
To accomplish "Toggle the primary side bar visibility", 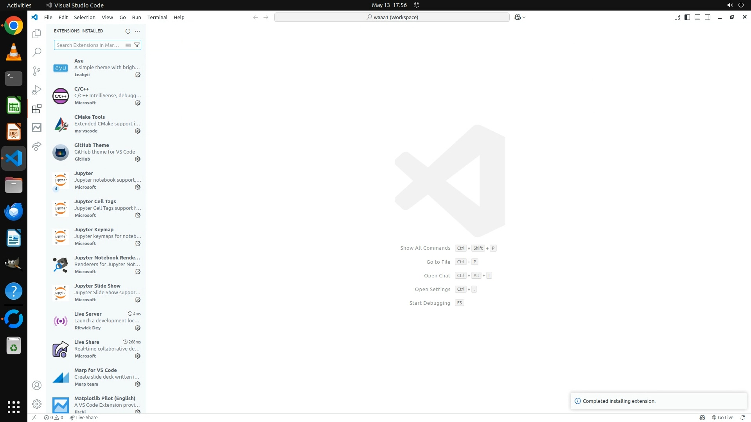I will tap(687, 17).
